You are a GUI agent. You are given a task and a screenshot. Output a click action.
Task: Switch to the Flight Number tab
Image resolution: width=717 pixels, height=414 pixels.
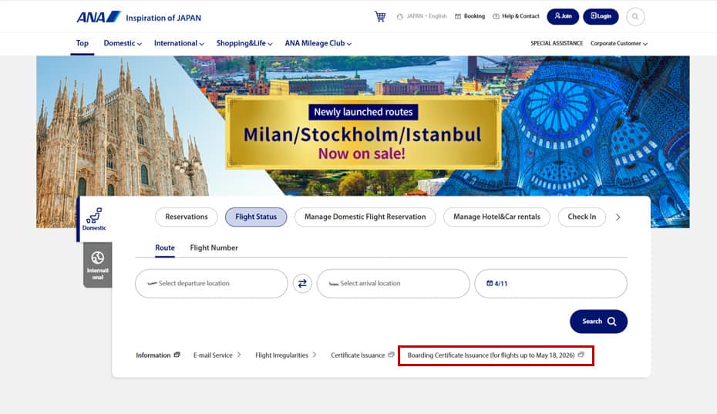pos(214,248)
